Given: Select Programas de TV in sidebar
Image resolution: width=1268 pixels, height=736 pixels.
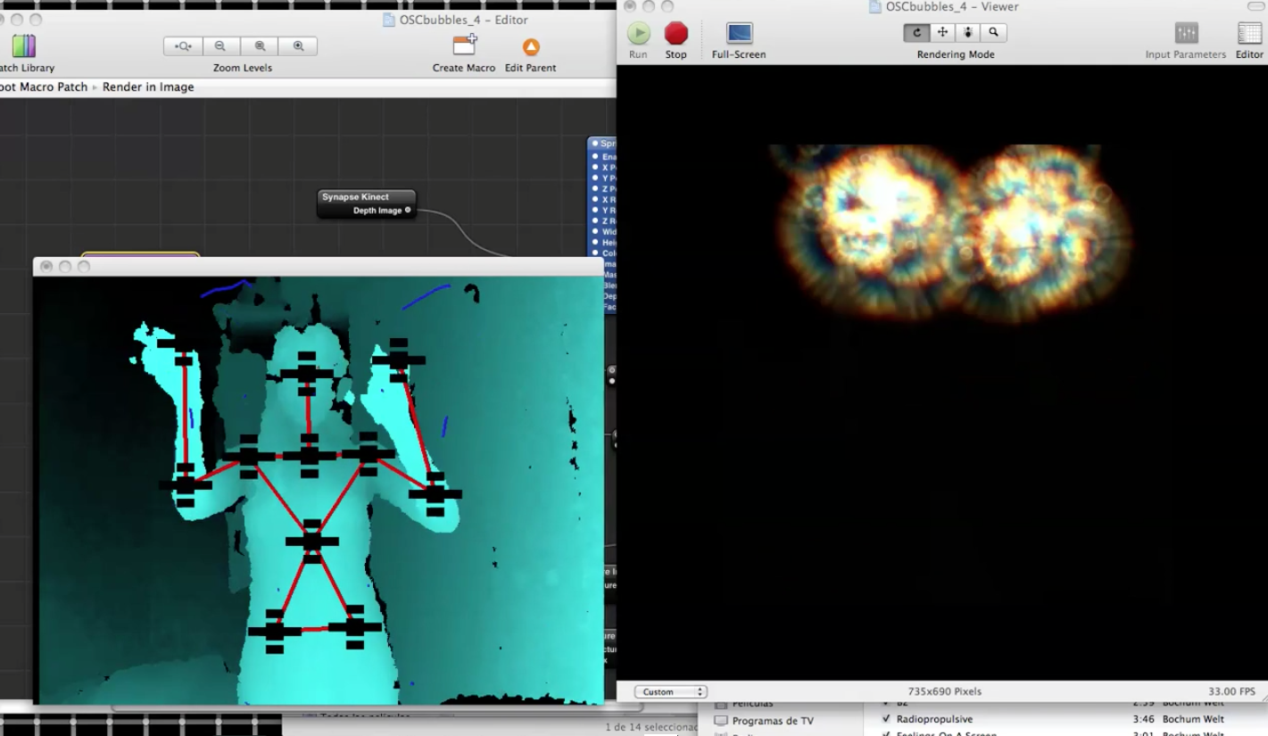Looking at the screenshot, I should tap(772, 721).
